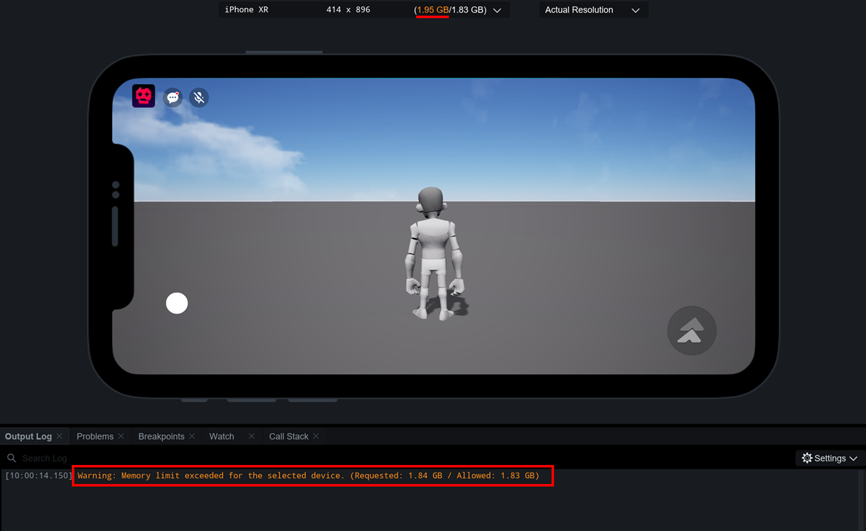Click the white virtual joystick circle

coord(177,303)
